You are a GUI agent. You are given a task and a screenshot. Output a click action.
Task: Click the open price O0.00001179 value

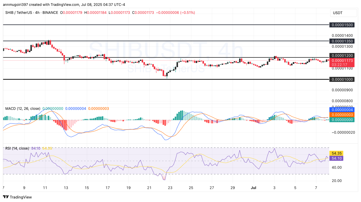[71, 13]
